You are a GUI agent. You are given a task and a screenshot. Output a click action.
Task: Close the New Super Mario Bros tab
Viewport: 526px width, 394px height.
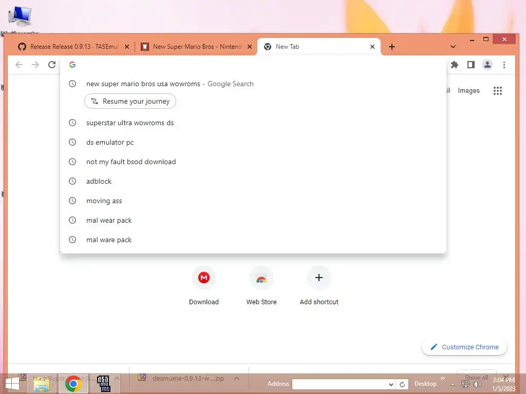click(250, 47)
